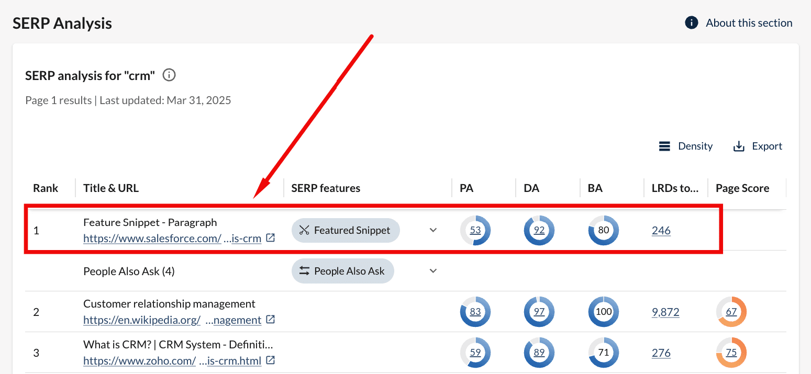Open Zoho URL external link icon
Image resolution: width=811 pixels, height=374 pixels.
coord(270,360)
